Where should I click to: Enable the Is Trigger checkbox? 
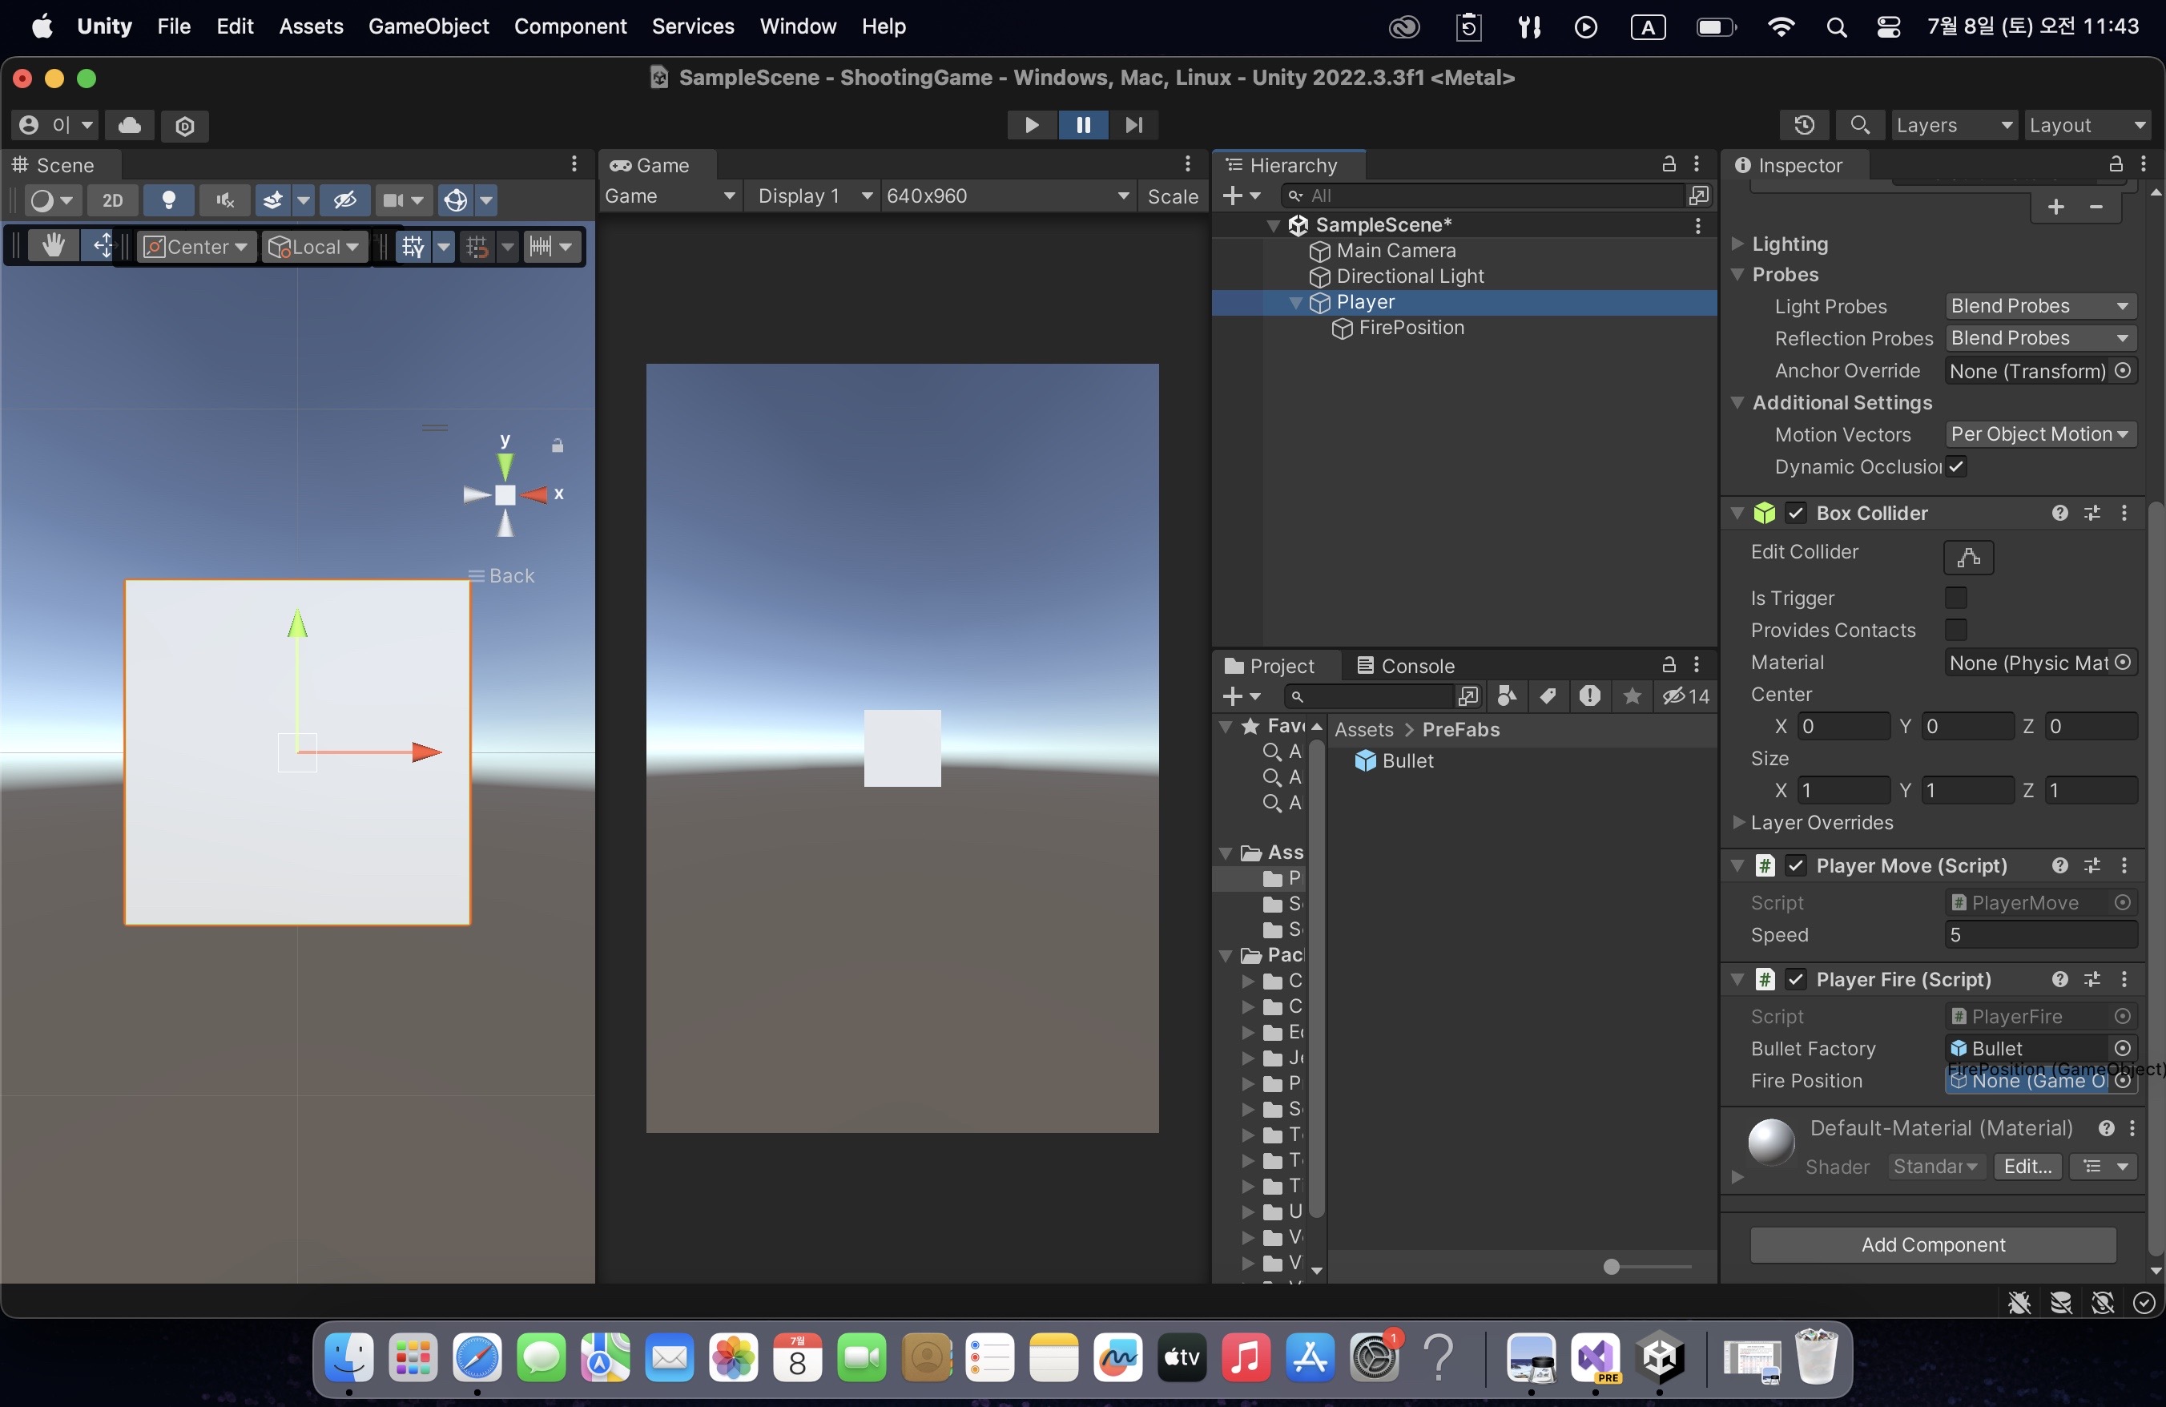pos(1955,598)
